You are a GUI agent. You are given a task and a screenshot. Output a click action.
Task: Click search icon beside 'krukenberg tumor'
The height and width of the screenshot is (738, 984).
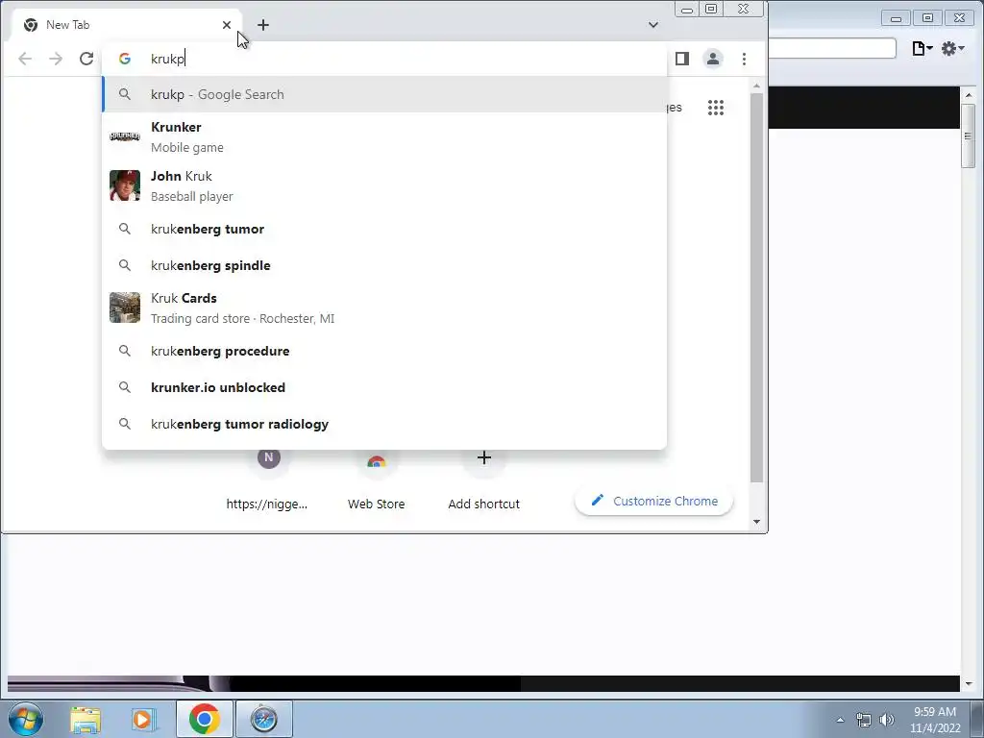125,229
